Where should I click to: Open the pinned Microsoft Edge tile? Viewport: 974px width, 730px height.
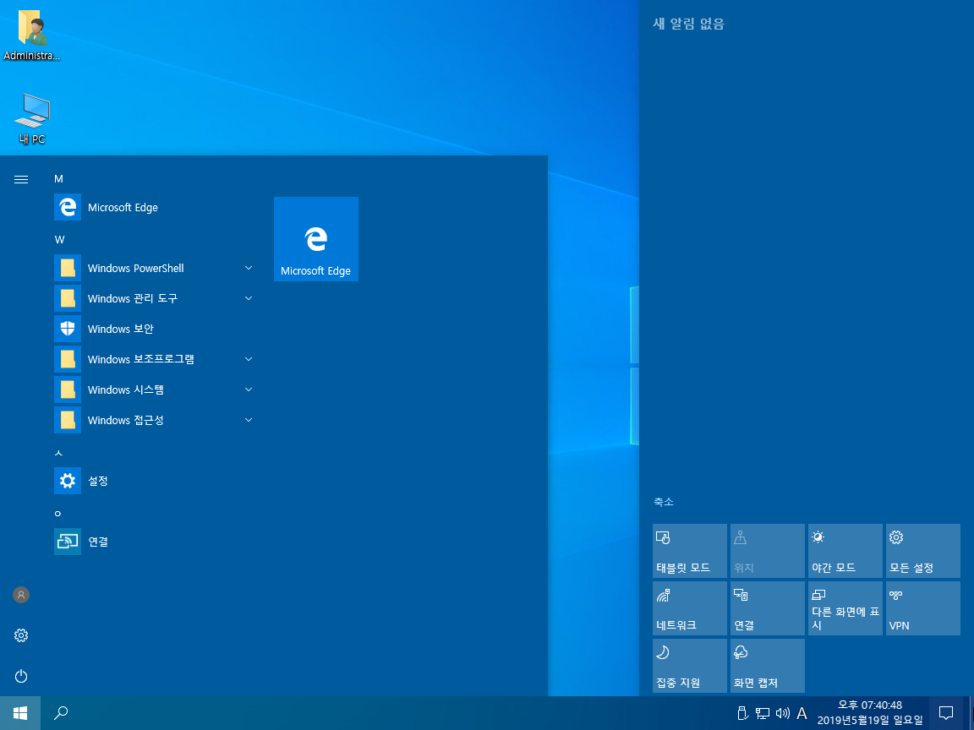[x=316, y=239]
